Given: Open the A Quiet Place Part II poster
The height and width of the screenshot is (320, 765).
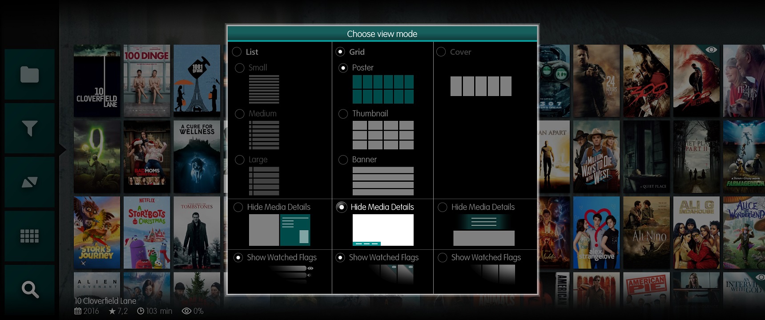Looking at the screenshot, I should click(697, 157).
